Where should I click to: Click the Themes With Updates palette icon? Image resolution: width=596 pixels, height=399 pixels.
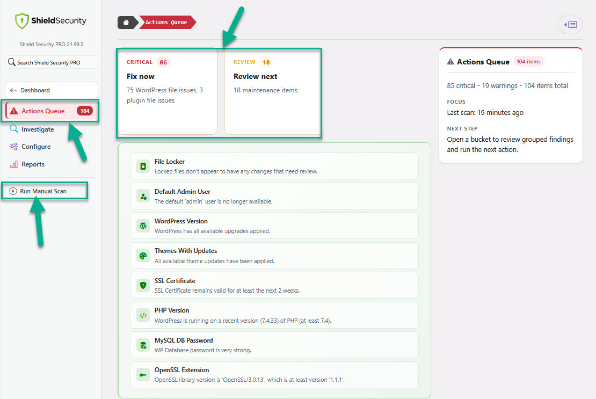coord(143,256)
